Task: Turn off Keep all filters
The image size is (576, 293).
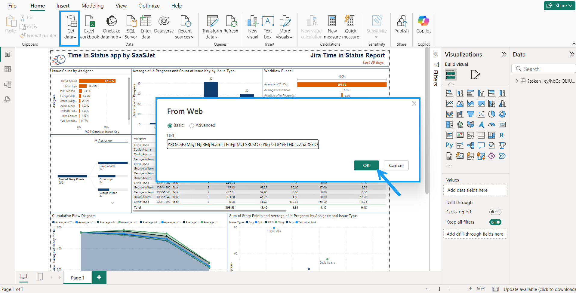Action: point(495,222)
